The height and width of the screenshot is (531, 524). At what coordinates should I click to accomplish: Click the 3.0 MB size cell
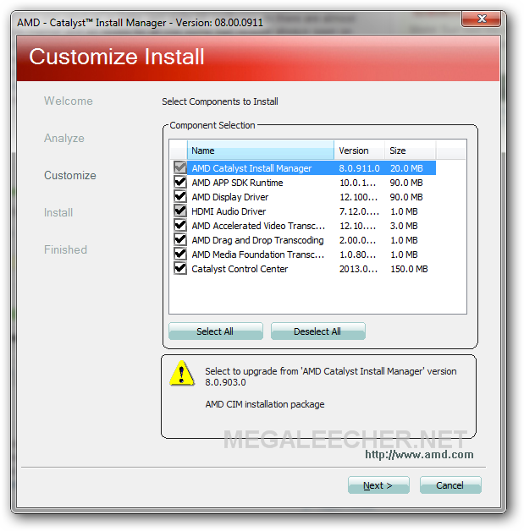click(404, 226)
